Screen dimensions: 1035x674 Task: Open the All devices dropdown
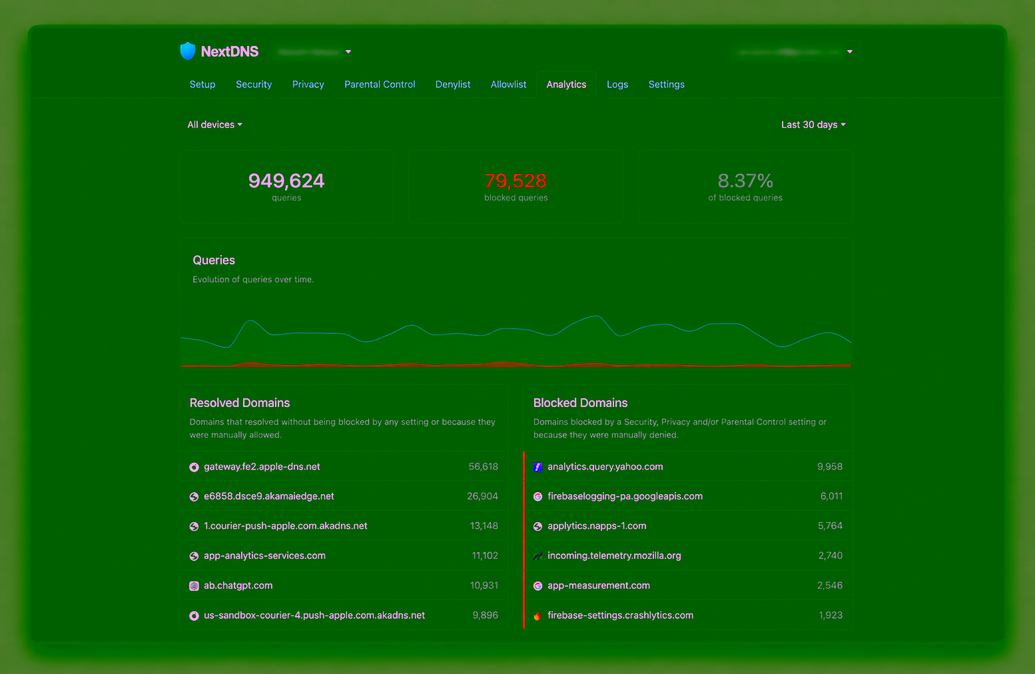(214, 125)
